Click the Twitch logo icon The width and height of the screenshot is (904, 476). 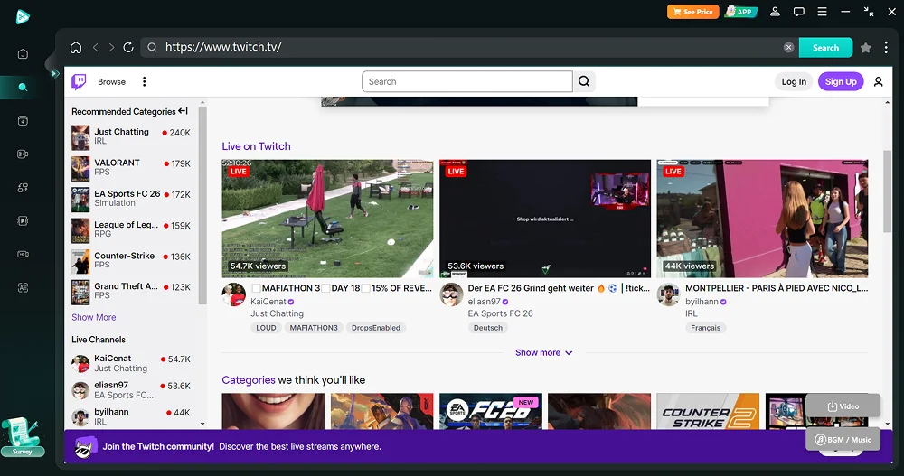pos(80,81)
